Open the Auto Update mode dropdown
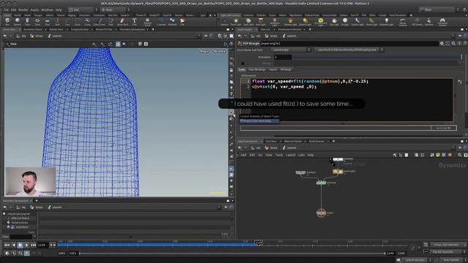 (453, 260)
